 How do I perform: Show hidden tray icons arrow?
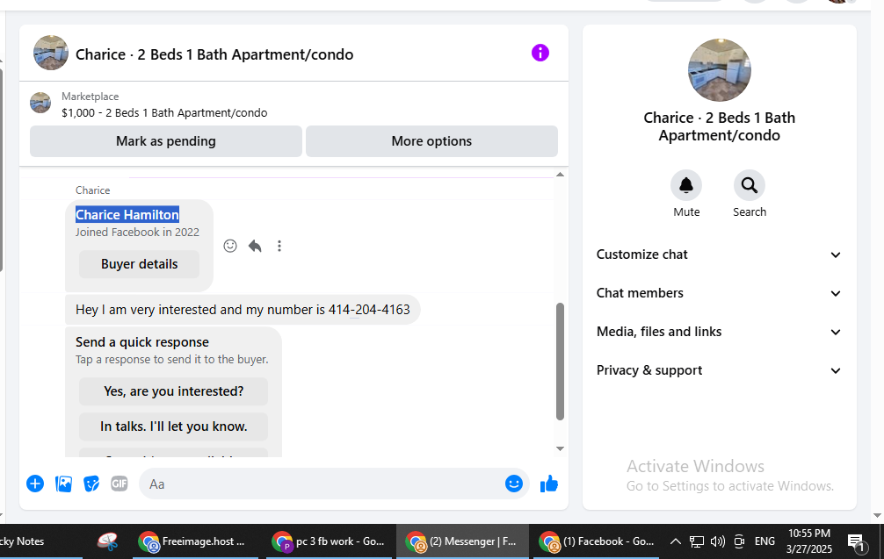pos(675,541)
